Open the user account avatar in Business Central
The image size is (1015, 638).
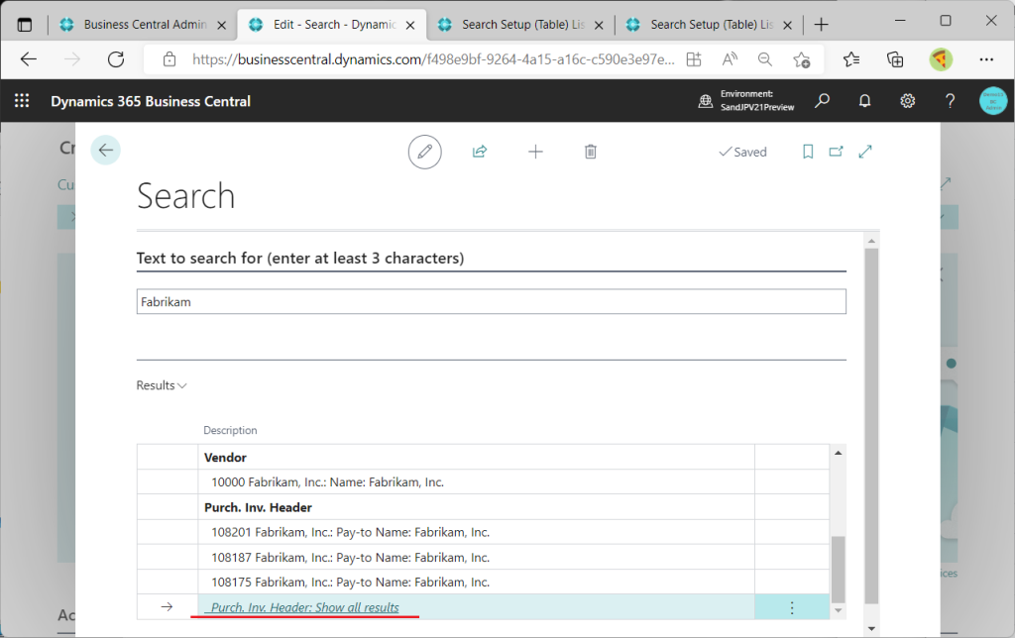coord(993,101)
